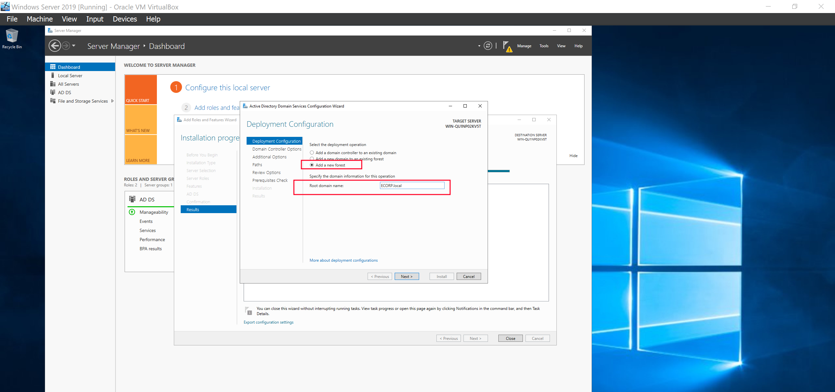
Task: Select Add a new forest radio button
Action: click(x=312, y=165)
